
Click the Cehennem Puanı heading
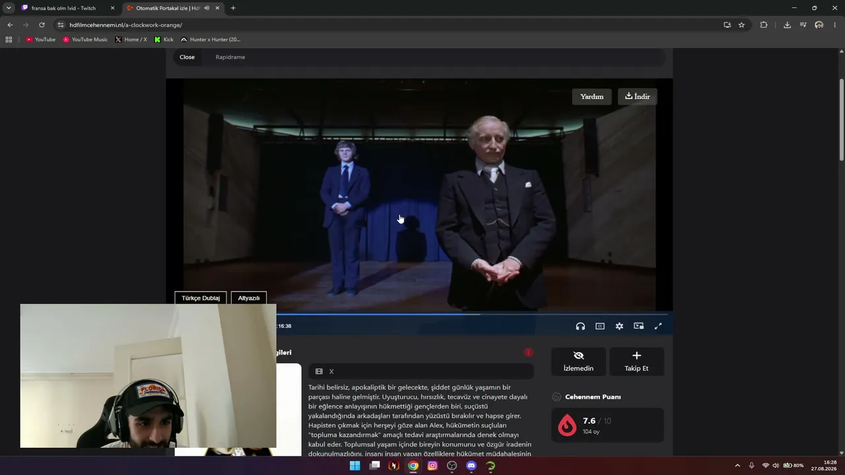coord(593,397)
